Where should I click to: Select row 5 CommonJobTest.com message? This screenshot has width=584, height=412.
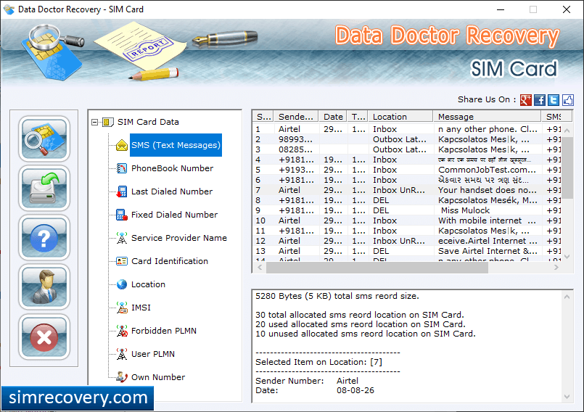tap(407, 170)
